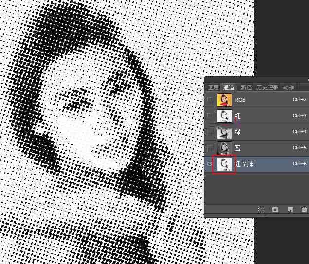
Task: Switch to the 历史记录 tab
Action: pyautogui.click(x=267, y=88)
